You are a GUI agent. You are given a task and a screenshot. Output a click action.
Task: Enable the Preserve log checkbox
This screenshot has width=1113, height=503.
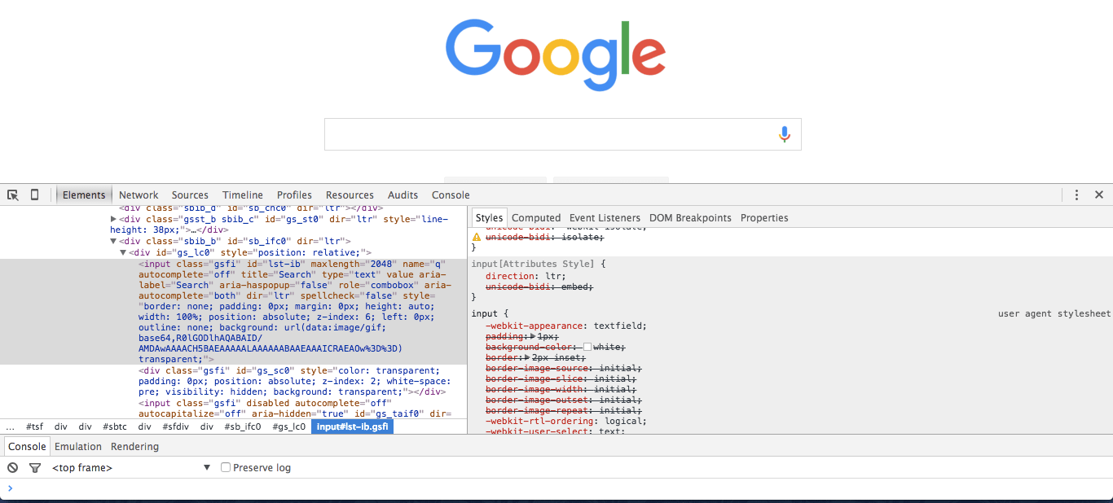(227, 468)
